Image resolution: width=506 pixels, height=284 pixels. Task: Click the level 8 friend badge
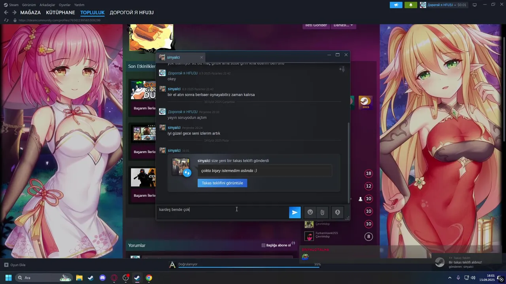click(x=368, y=237)
